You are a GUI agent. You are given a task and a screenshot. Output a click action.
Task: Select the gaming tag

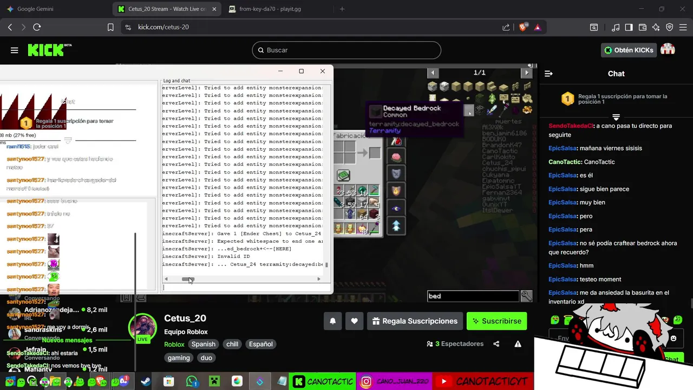coord(179,357)
